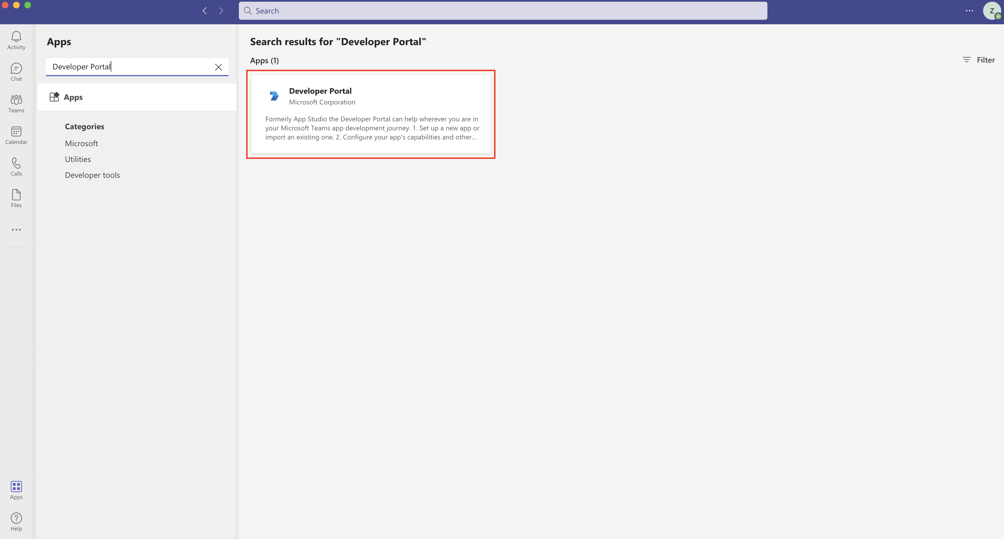Screen dimensions: 1004x539
Task: Open the Filter options
Action: click(979, 60)
